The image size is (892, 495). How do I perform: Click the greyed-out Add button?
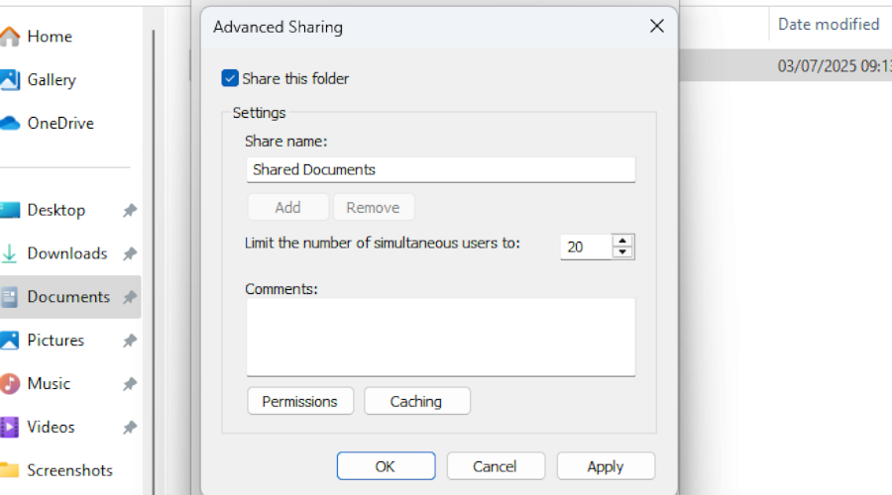[x=287, y=208]
